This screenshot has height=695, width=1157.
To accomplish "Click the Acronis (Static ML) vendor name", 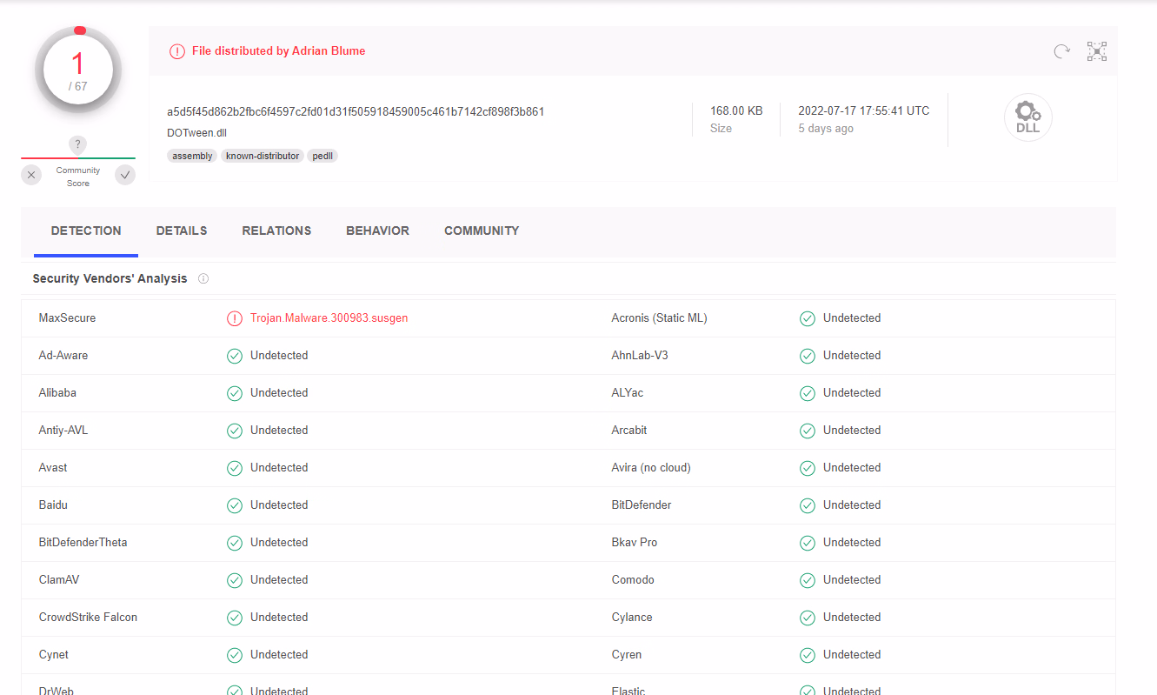I will (660, 318).
